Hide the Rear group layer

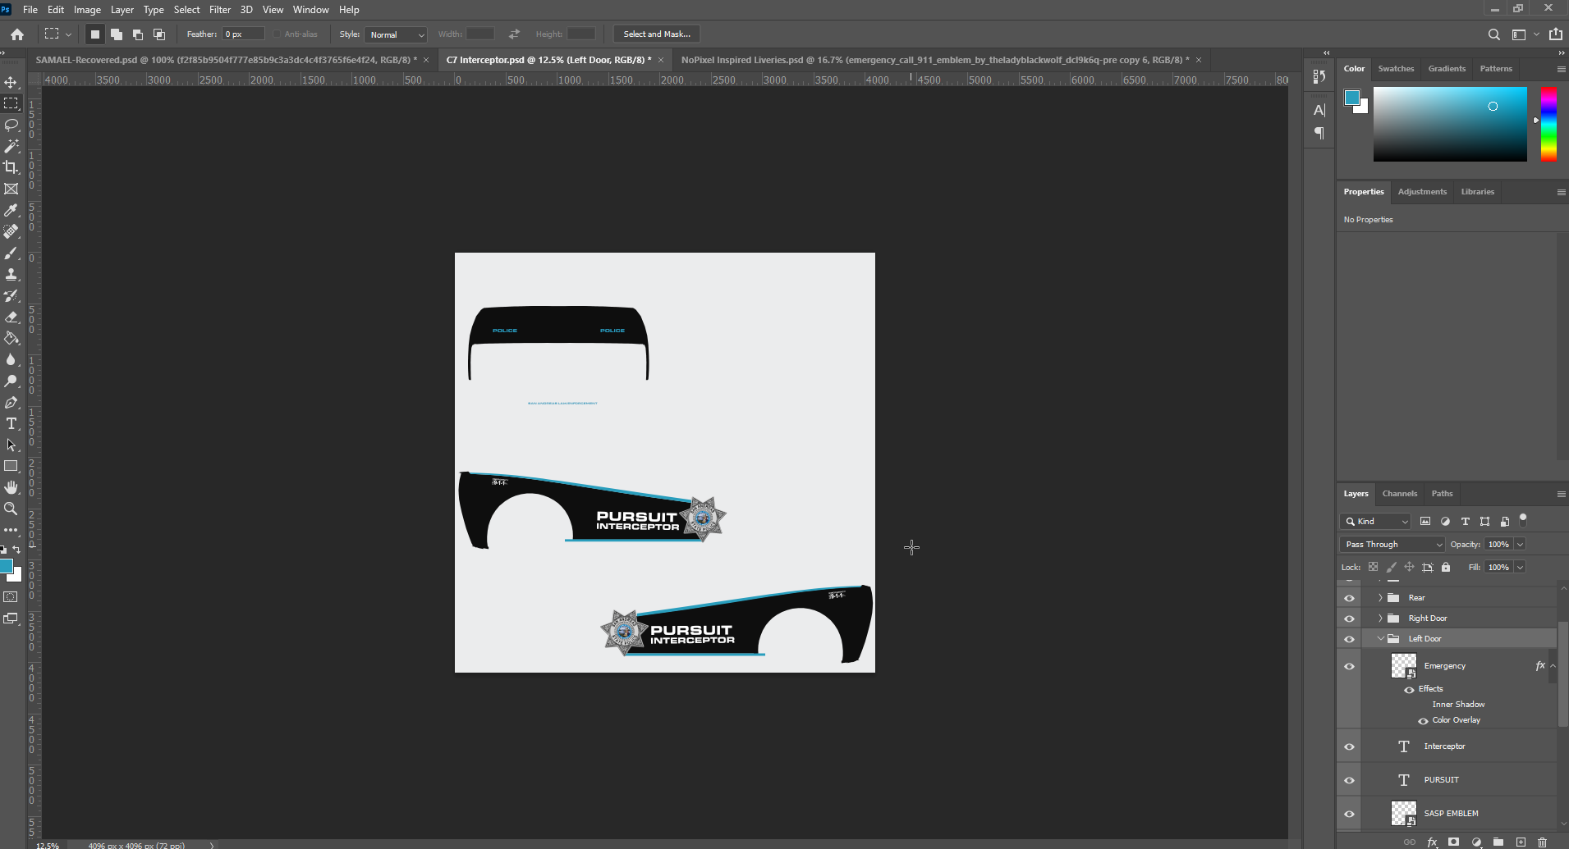click(1349, 598)
